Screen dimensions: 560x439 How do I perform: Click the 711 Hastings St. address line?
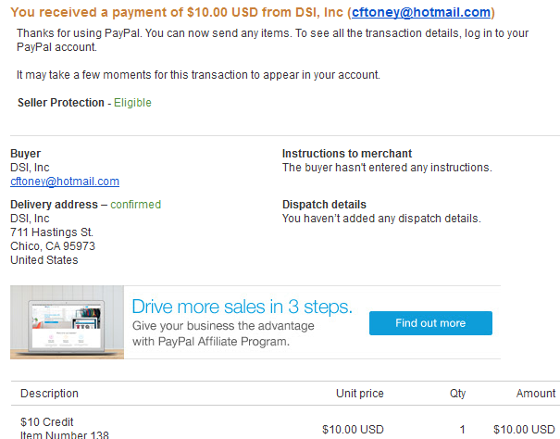pos(52,232)
